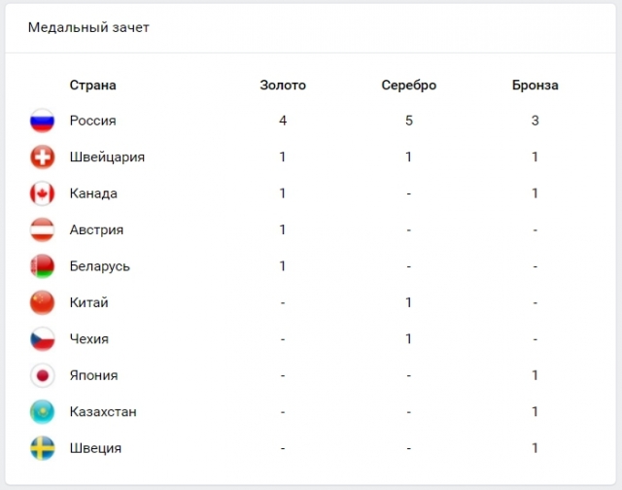Viewport: 622px width, 490px height.
Task: Open the Россия country link
Action: 93,121
